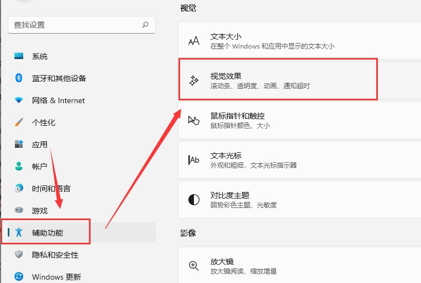The height and width of the screenshot is (283, 421).
Task: Click the 视觉 section heading
Action: point(188,8)
